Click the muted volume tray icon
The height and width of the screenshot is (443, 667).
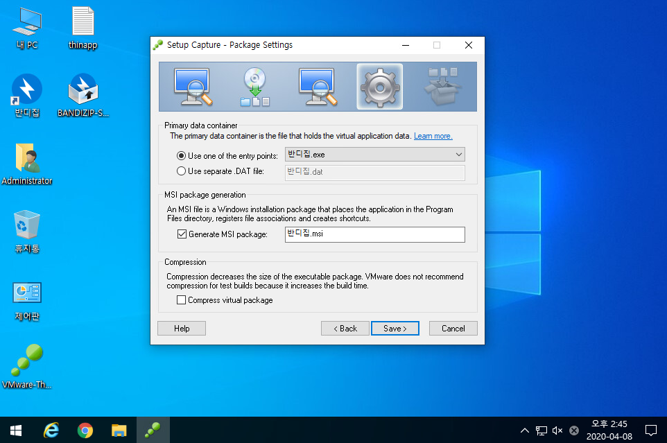tap(557, 431)
